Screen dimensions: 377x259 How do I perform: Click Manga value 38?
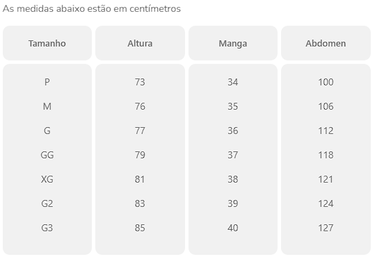233,179
